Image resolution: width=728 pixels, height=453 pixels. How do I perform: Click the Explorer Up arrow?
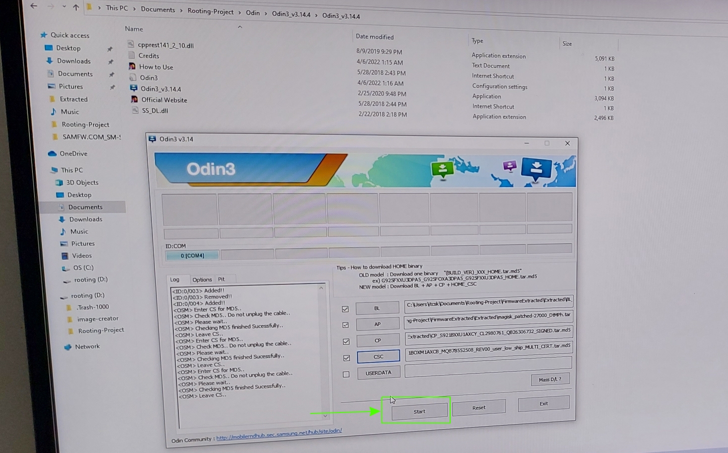coord(76,7)
